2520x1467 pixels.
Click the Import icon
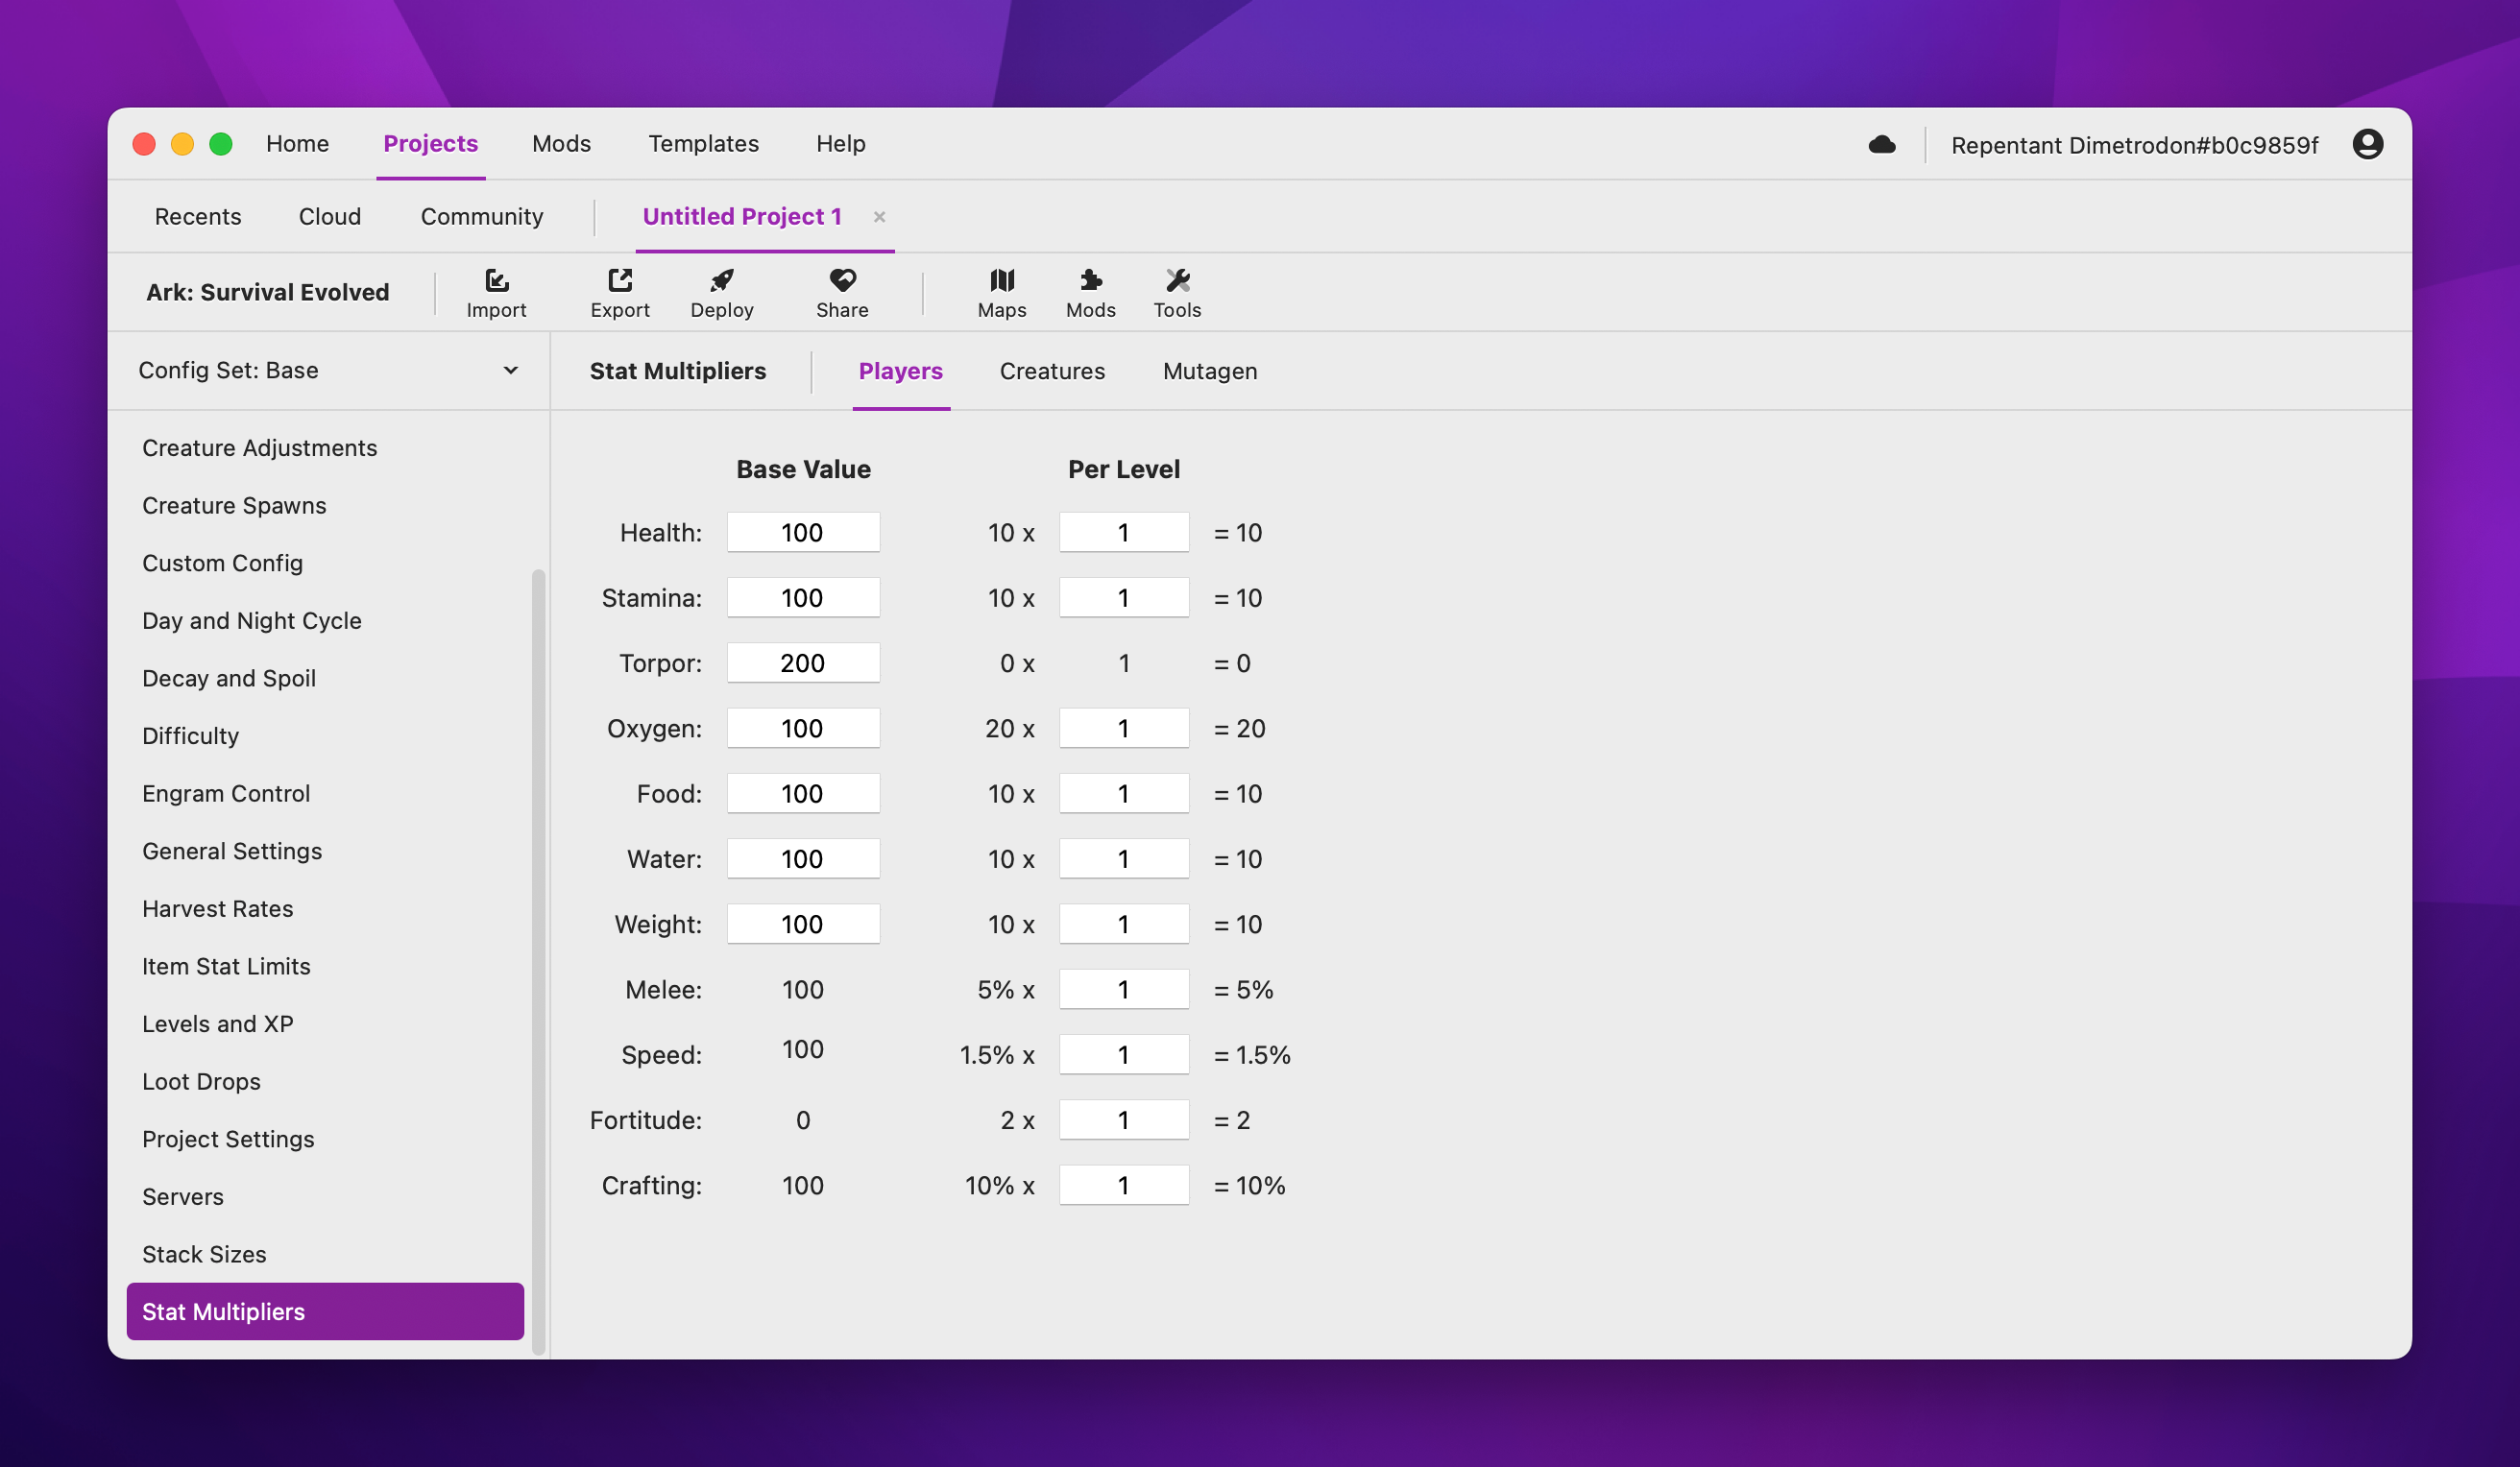[497, 291]
